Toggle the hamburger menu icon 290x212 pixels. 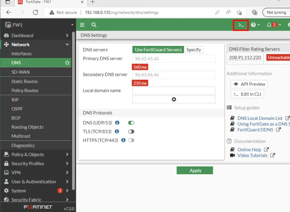coord(82,25)
